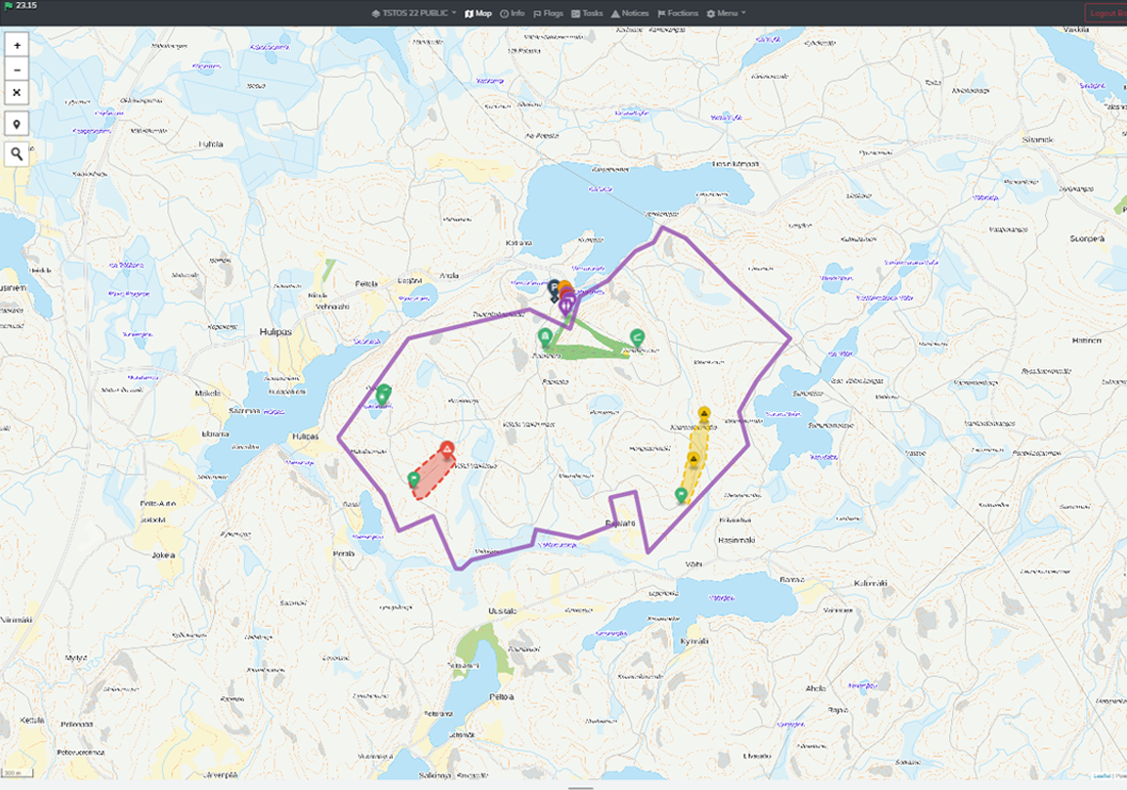
Task: Click the Huhola place label
Action: tap(211, 144)
